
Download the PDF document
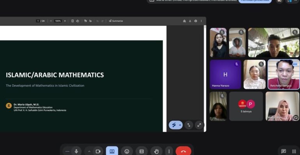(190, 21)
